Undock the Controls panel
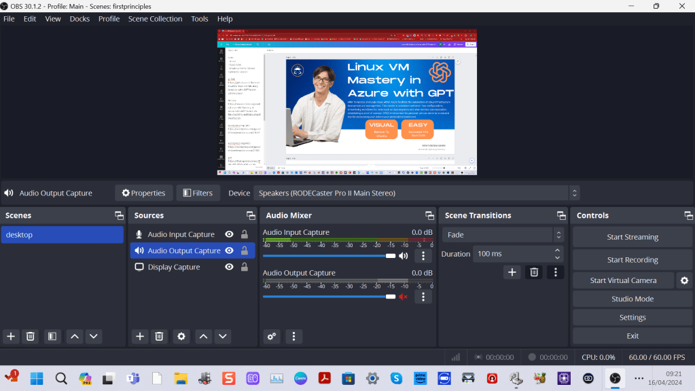Image resolution: width=695 pixels, height=391 pixels. tap(688, 216)
